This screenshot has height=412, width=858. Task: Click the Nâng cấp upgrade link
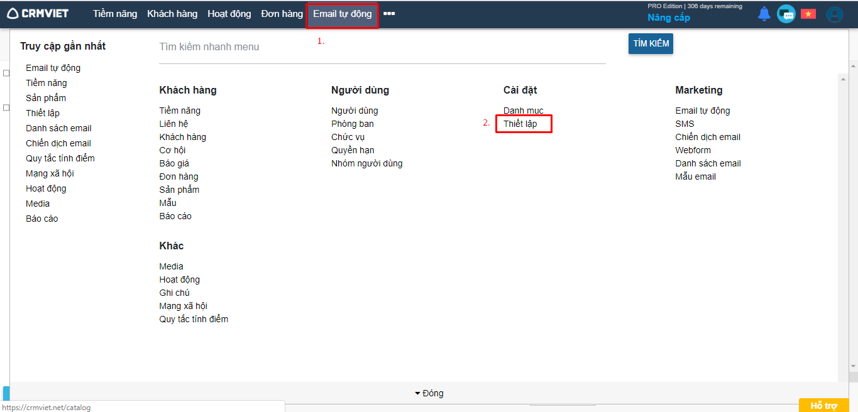669,18
